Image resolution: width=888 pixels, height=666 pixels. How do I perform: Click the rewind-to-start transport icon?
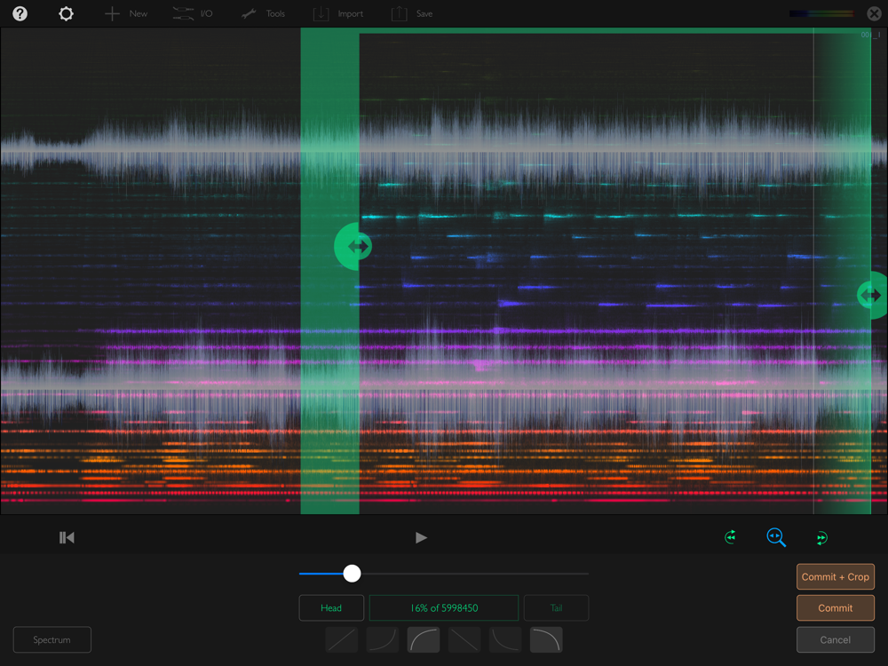pyautogui.click(x=67, y=537)
